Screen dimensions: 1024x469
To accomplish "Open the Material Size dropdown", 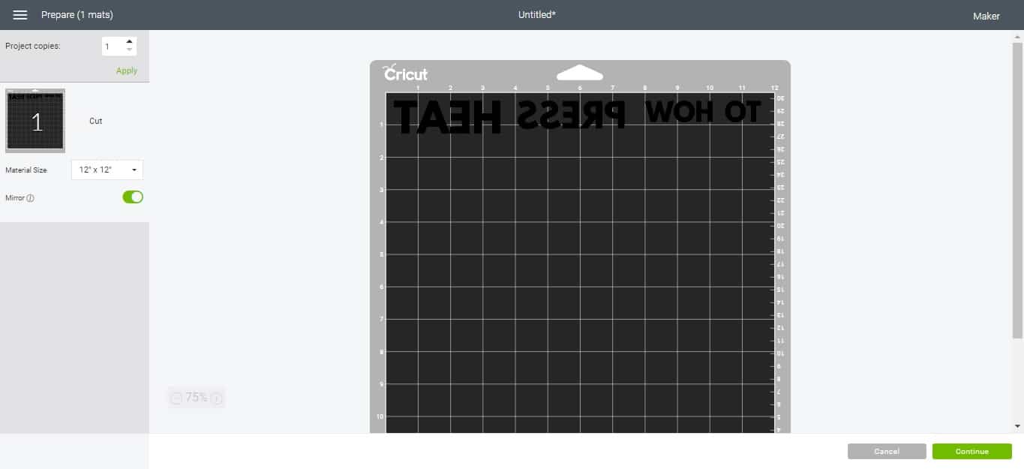I will coord(107,170).
